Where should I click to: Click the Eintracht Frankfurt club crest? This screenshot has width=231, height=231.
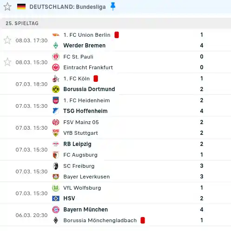(x=56, y=67)
